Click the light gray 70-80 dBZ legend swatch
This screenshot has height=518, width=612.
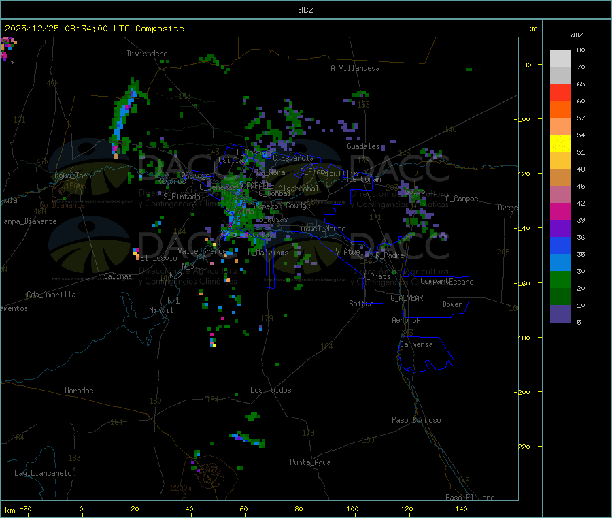pos(560,59)
